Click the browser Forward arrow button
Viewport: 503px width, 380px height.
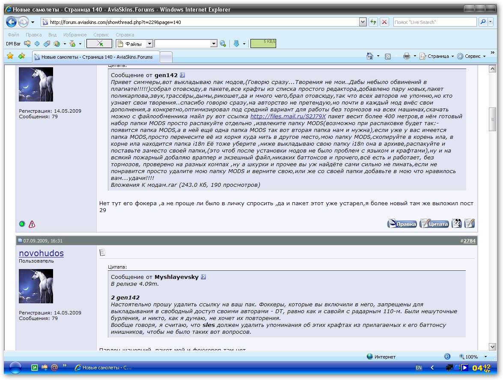point(23,22)
